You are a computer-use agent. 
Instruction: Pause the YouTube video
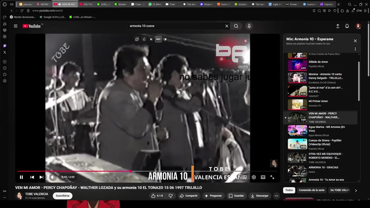(21, 177)
